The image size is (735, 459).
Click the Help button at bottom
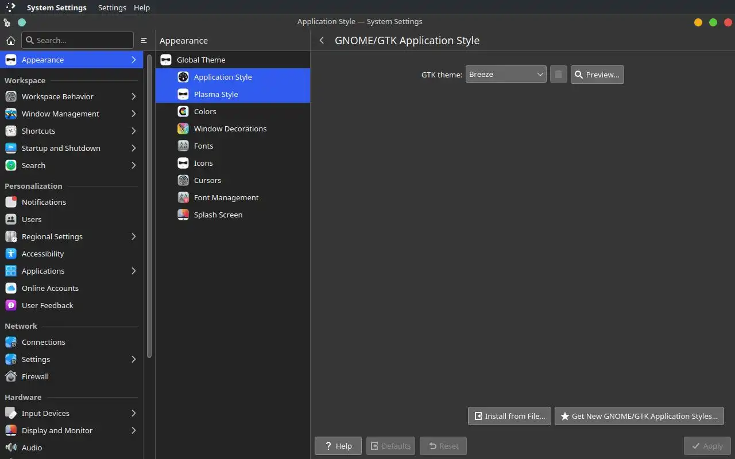[x=338, y=446]
